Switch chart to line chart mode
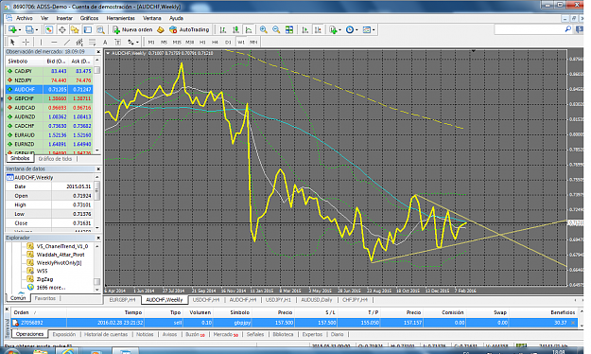Screen dimensions: 591x354 click(249, 29)
